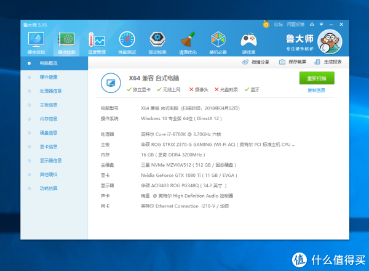Click the 电脑型号 scan date value

190,108
